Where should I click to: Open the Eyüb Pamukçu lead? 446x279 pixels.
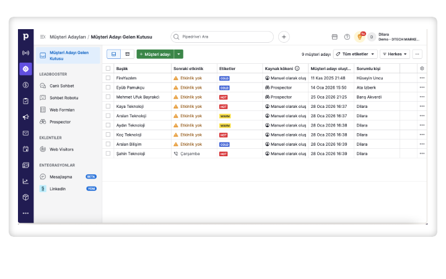(x=129, y=87)
